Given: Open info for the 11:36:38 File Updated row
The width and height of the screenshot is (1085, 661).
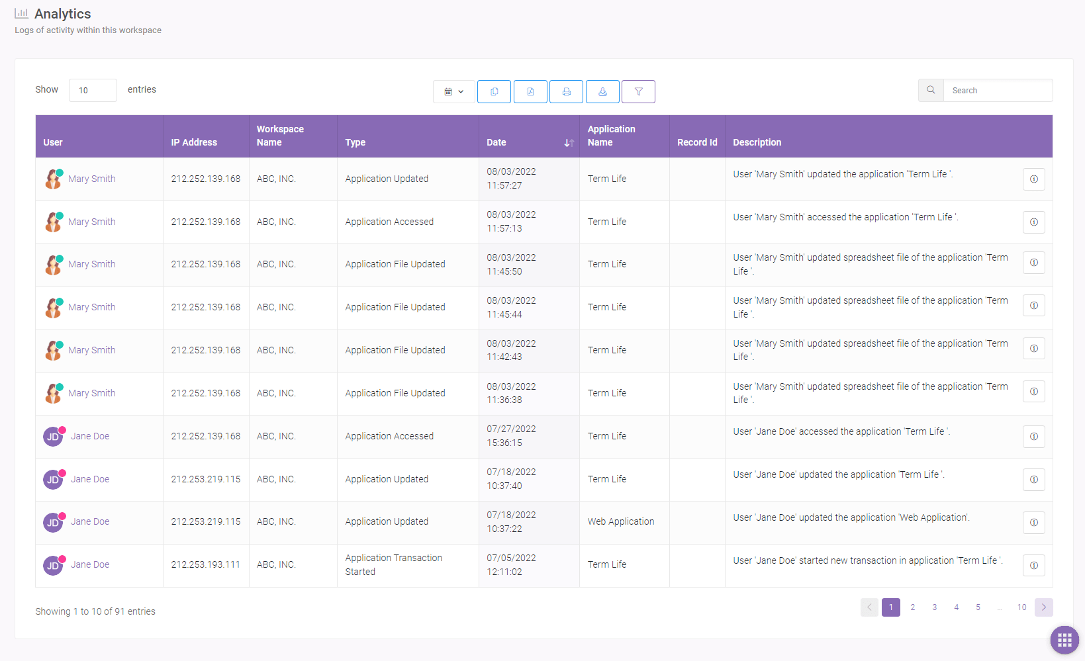Looking at the screenshot, I should (x=1034, y=392).
